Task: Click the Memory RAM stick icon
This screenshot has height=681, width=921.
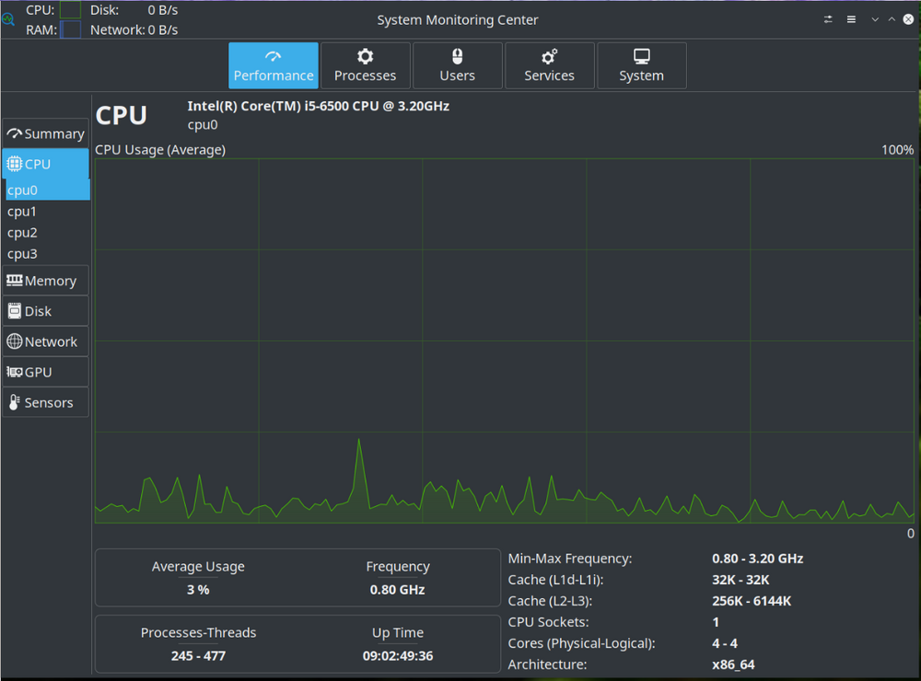Action: [x=14, y=281]
